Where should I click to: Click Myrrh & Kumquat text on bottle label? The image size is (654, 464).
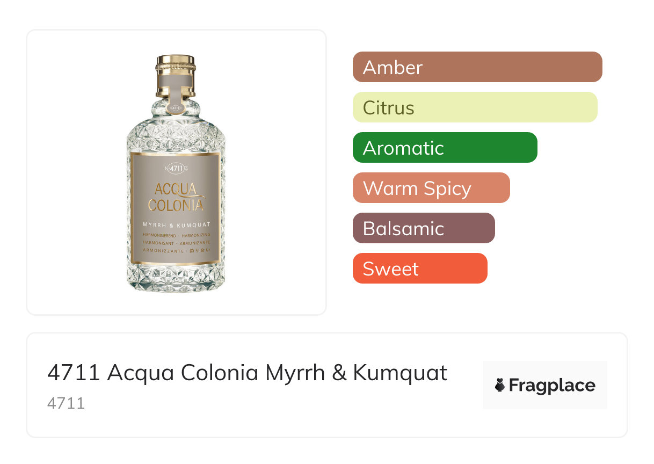click(176, 224)
